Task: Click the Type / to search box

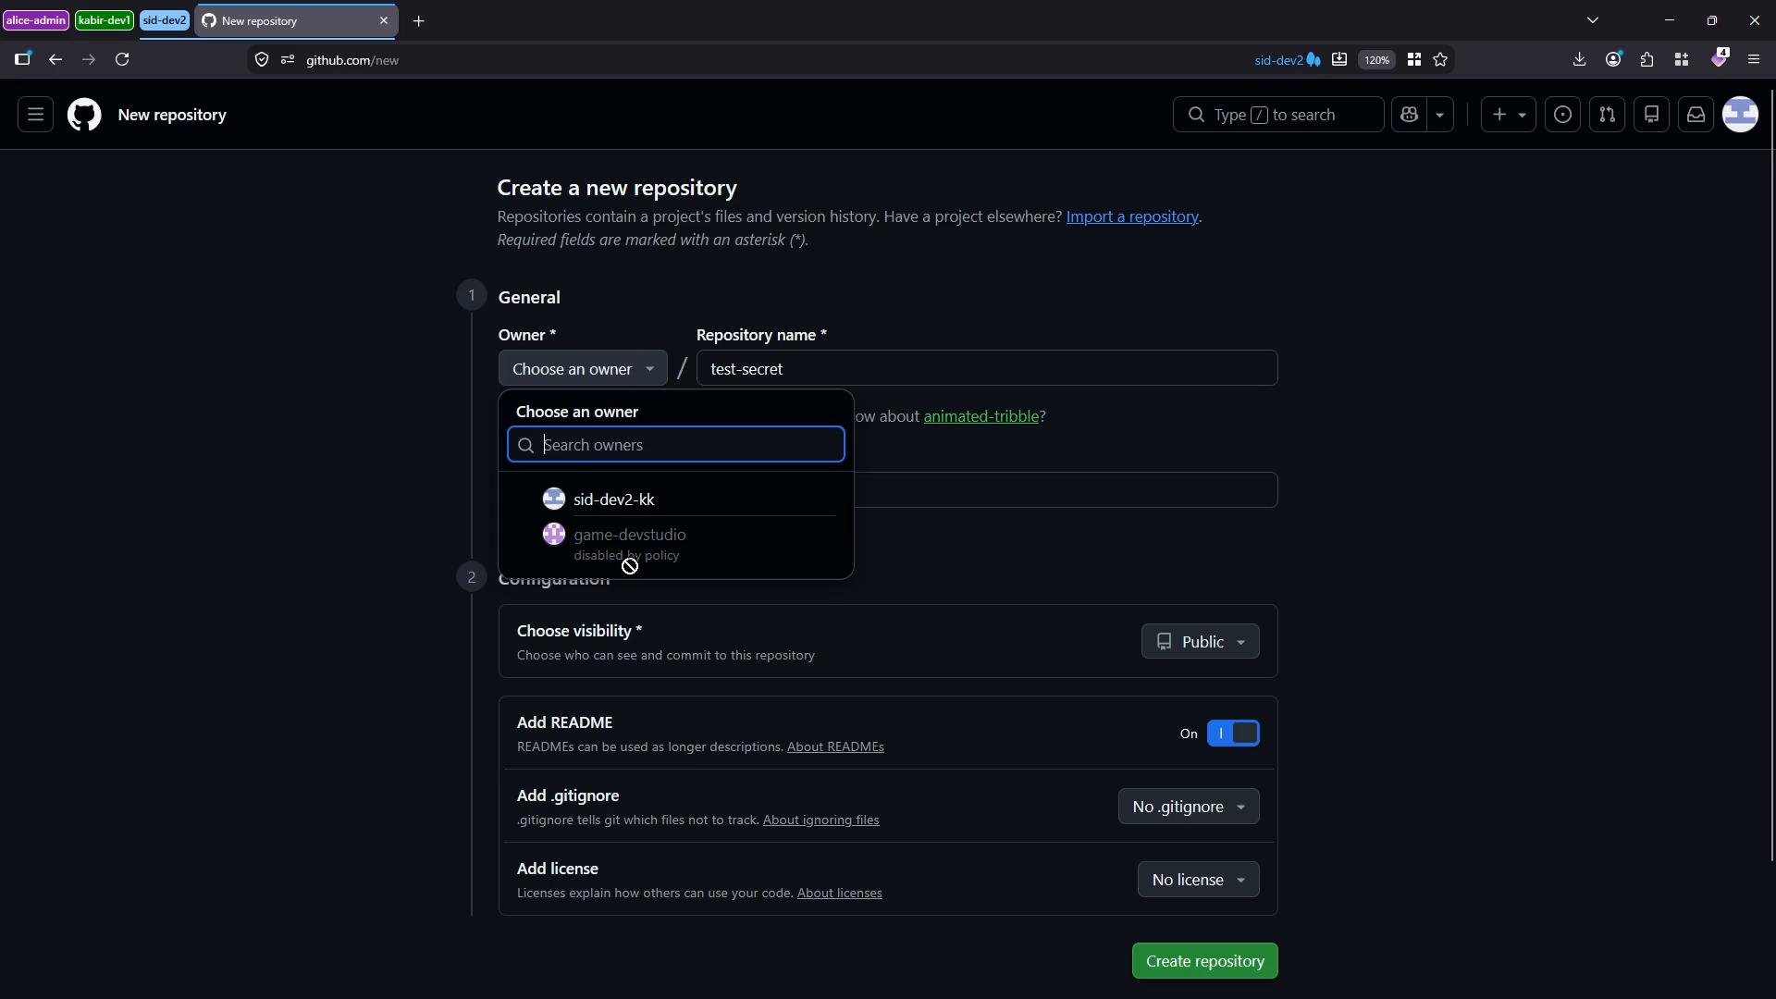Action: (1278, 115)
